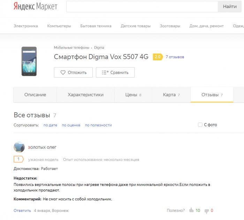244x220 pixels.
Task: Open the '7 отзывов' link
Action: click(175, 57)
